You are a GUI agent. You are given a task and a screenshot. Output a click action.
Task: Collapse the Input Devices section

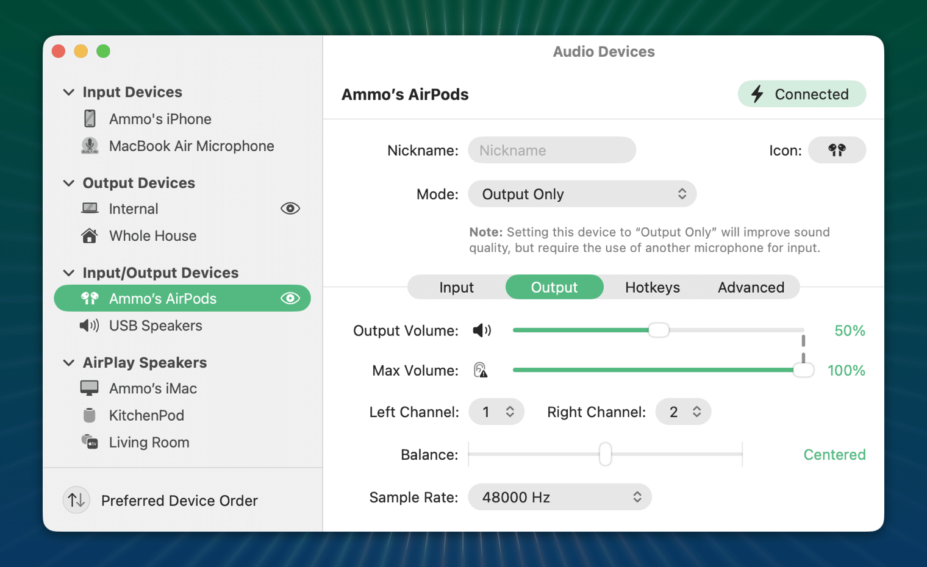[69, 92]
